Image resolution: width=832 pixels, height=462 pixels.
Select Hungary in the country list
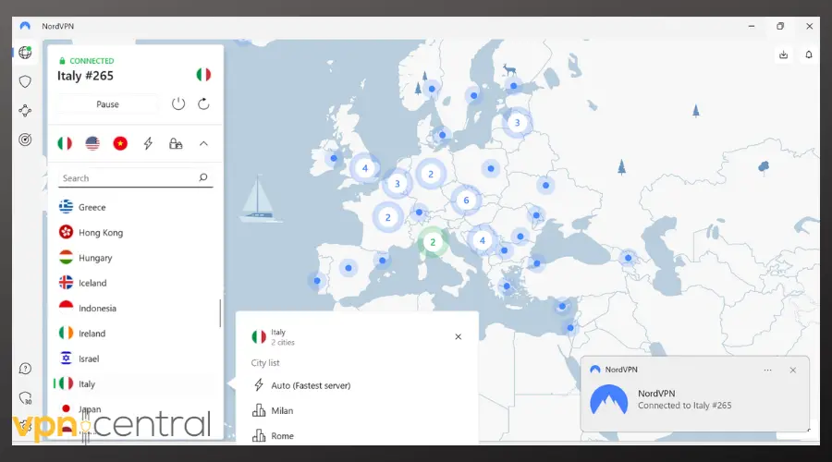pyautogui.click(x=135, y=258)
